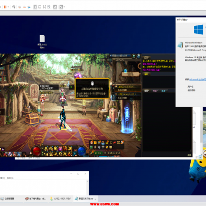Open the system chat tab dropdown
Viewport: 206px width, 206px height.
coord(147,58)
